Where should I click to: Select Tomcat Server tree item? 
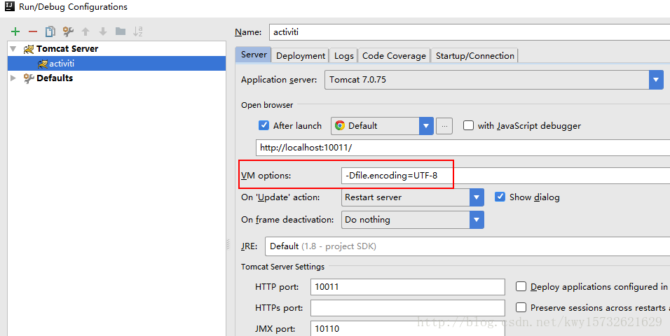pos(67,49)
